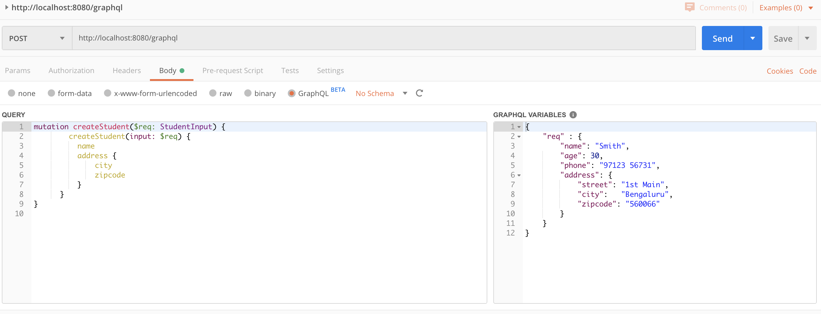
Task: Open the Pre-request Script tab
Action: 232,70
